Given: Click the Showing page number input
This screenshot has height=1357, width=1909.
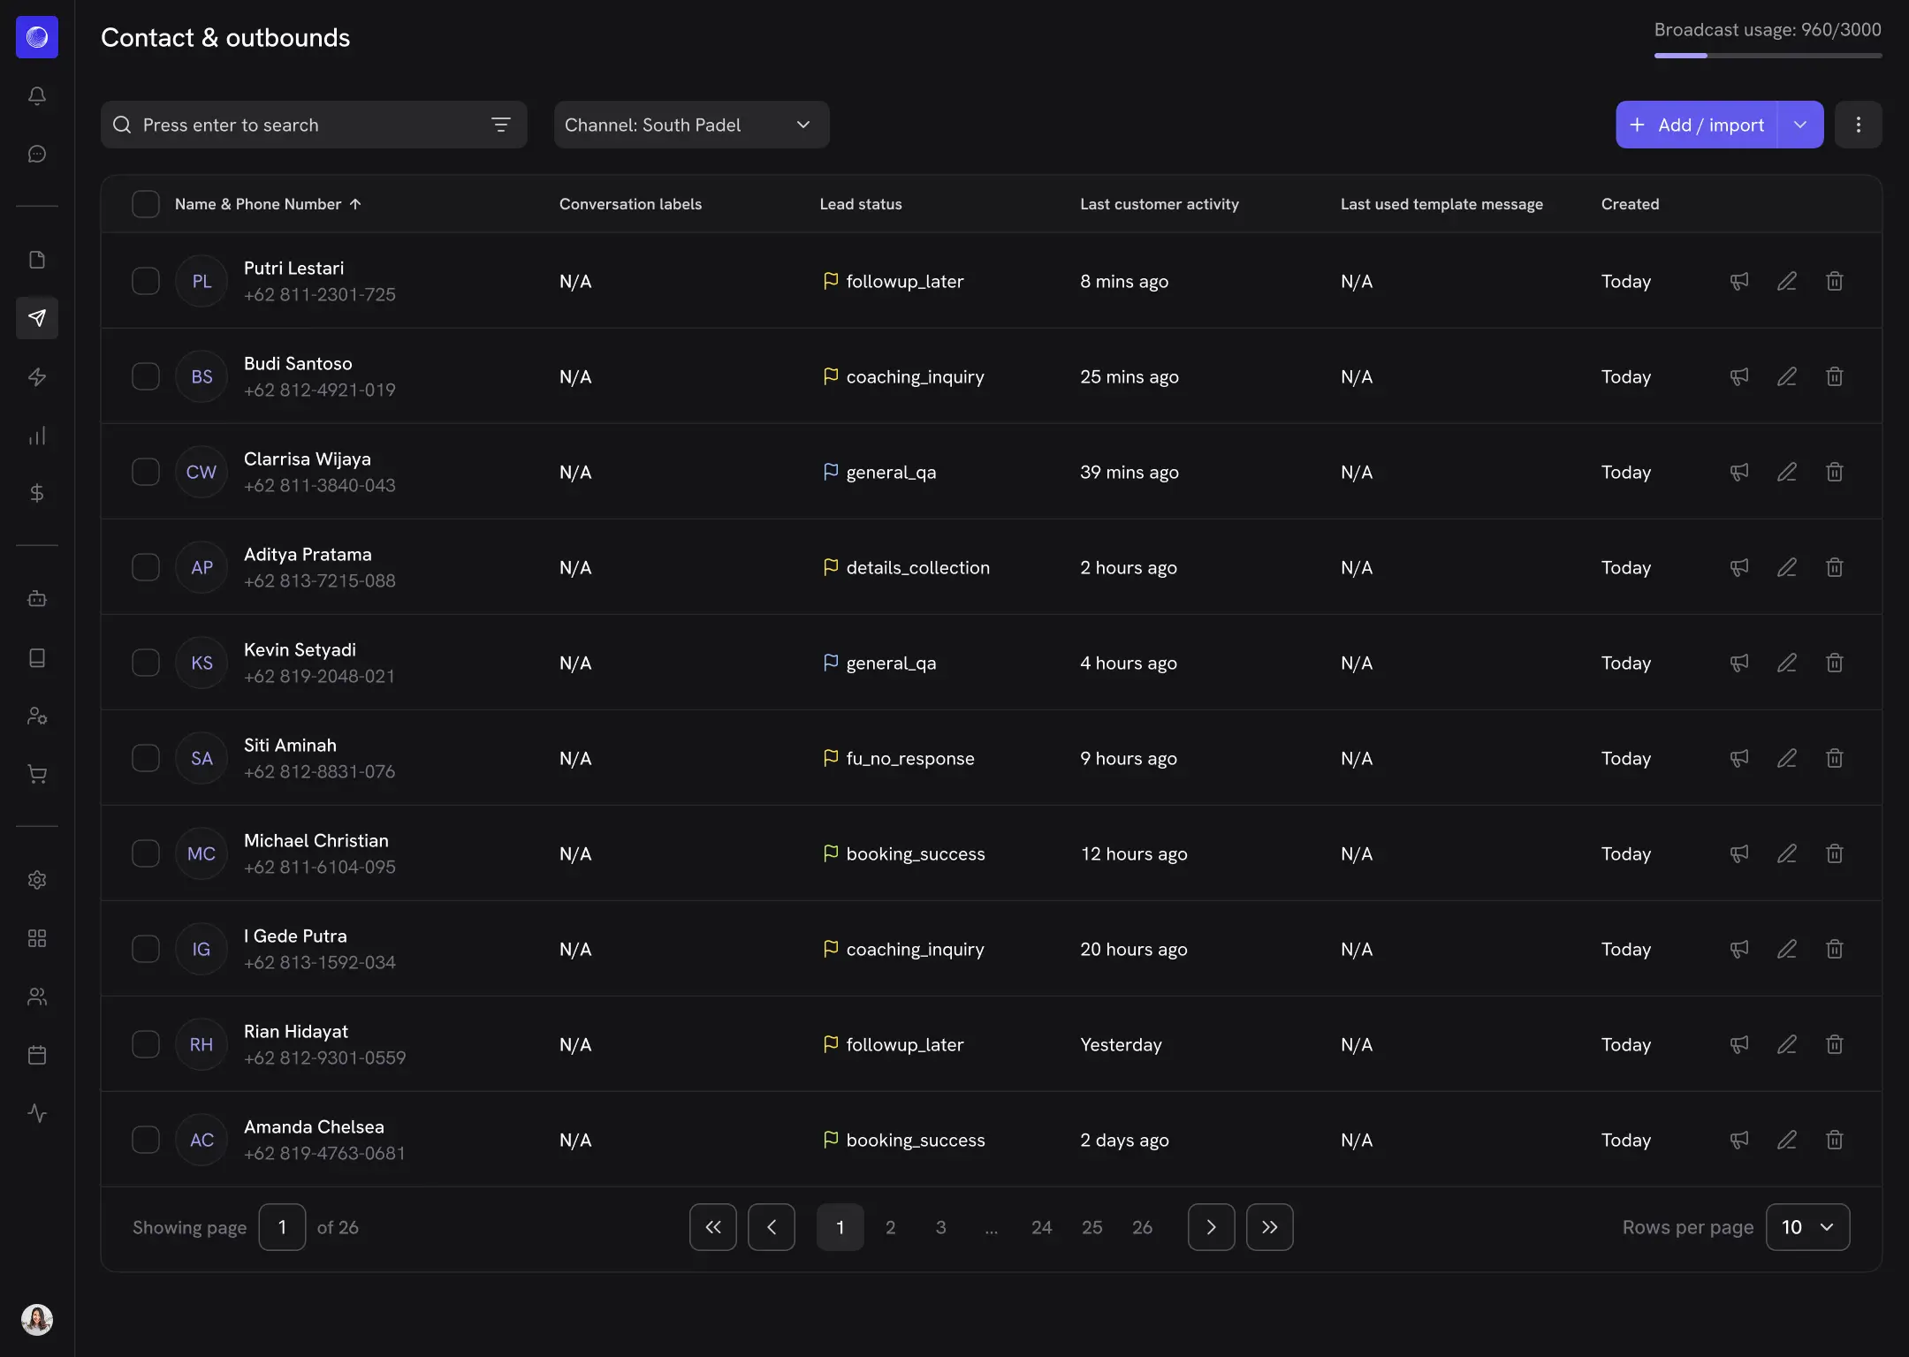Looking at the screenshot, I should (x=282, y=1227).
